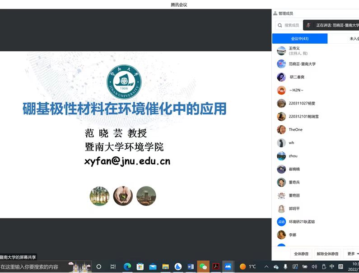The image size is (359, 273).
Task: Open Microsoft Store from taskbar
Action: (140, 266)
